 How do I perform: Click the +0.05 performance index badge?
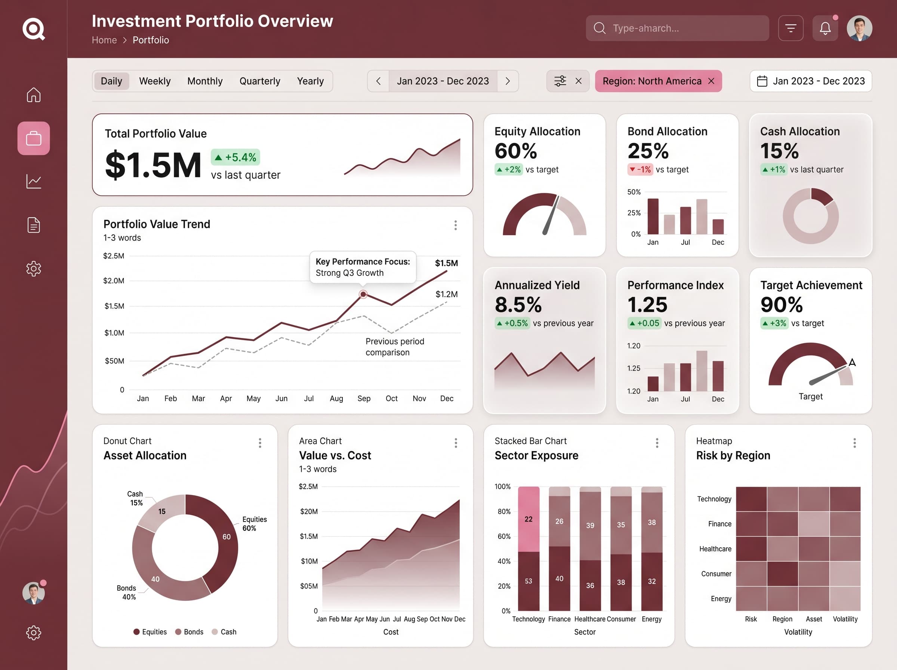(x=644, y=323)
